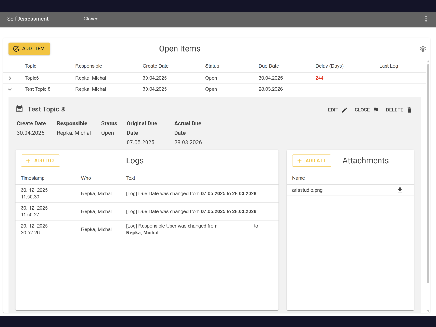The width and height of the screenshot is (436, 327).
Task: Open the Responsible column header
Action: [x=89, y=66]
